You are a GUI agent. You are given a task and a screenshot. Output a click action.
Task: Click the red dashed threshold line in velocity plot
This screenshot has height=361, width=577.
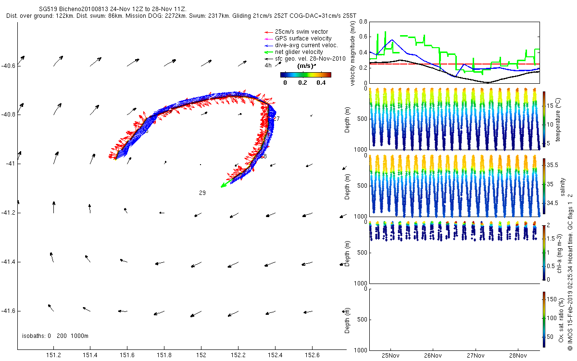point(454,64)
